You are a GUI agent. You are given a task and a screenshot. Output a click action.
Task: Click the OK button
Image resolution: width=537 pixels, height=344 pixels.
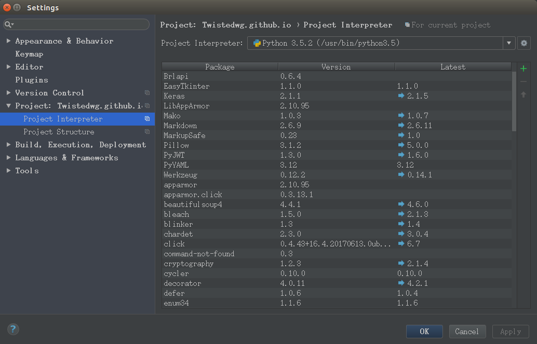pyautogui.click(x=424, y=332)
